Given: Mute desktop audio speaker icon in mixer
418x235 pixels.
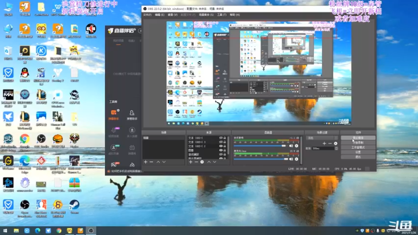Looking at the screenshot, I should coord(291,146).
